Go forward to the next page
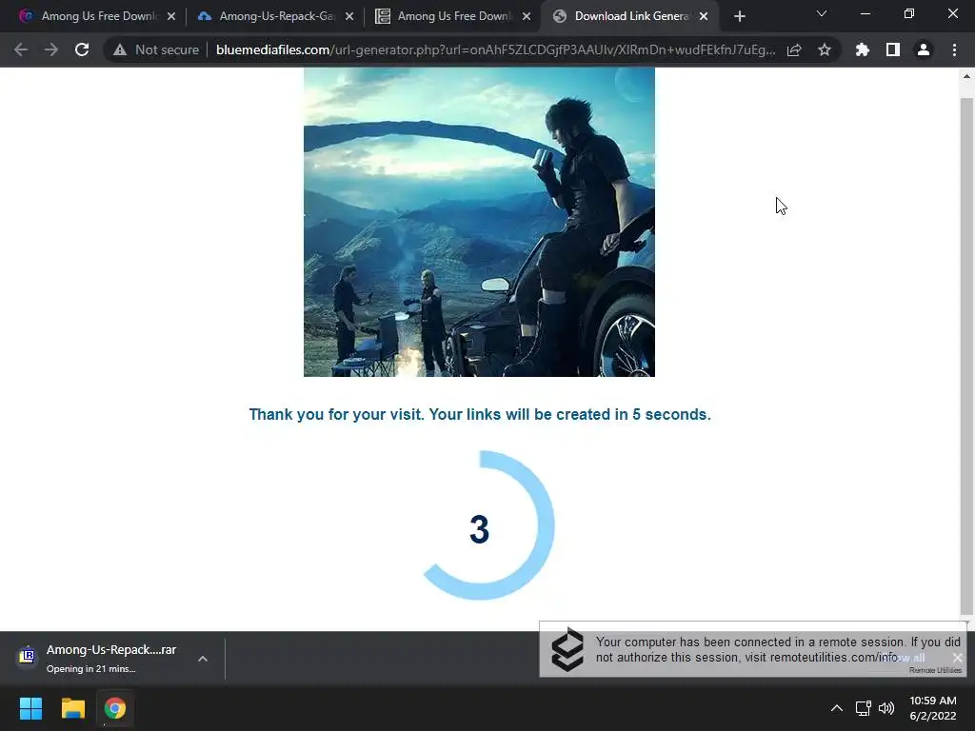Image resolution: width=975 pixels, height=731 pixels. tap(51, 49)
